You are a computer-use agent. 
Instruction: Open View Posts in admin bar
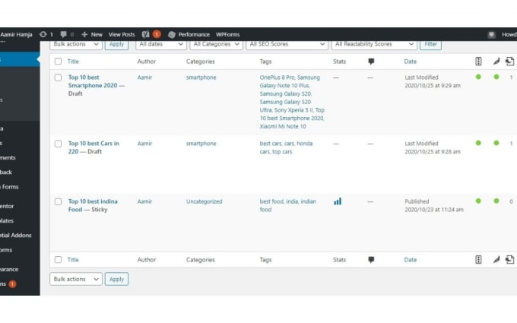[x=122, y=34]
